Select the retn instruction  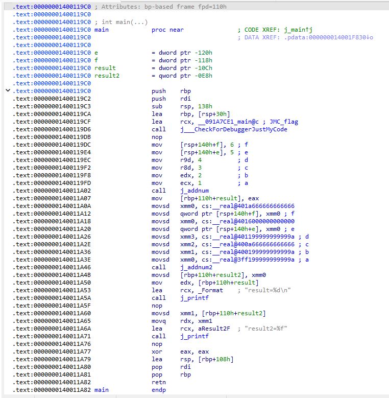click(x=158, y=382)
